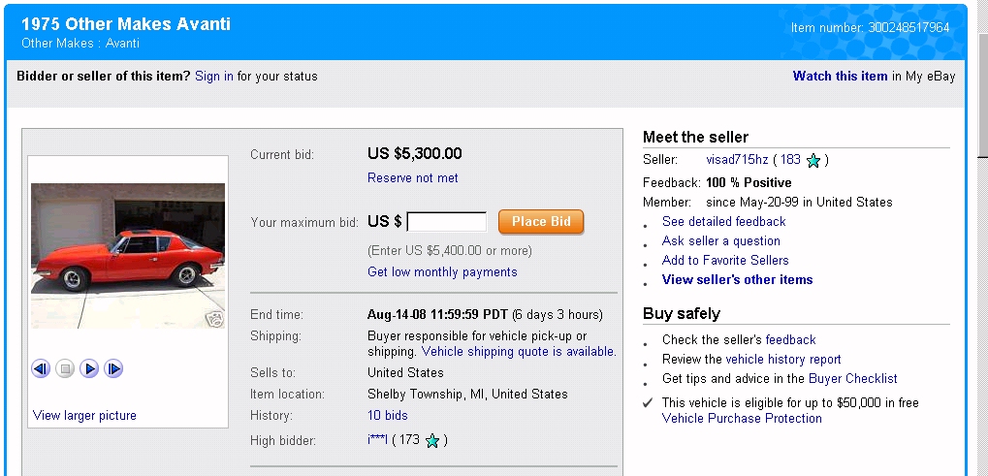The image size is (988, 476).
Task: Click the previous picture slideshow button
Action: click(41, 368)
